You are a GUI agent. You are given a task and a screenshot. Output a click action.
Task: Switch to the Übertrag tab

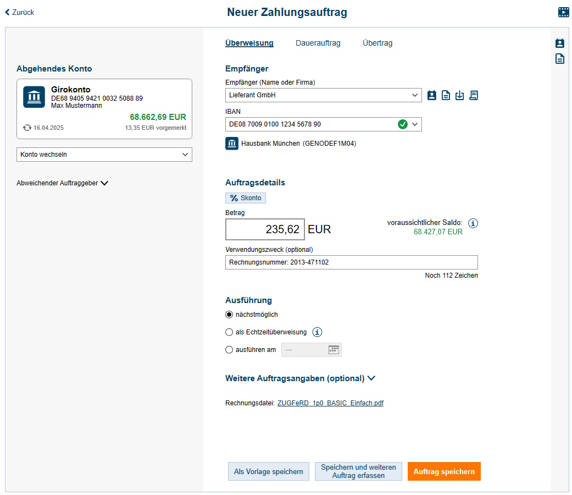tap(377, 43)
